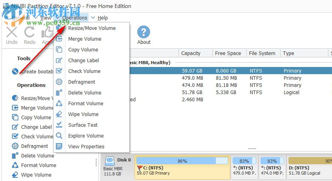Image resolution: width=332 pixels, height=181 pixels.
Task: Click View Properties icon in dropdown menu
Action: tap(59, 146)
